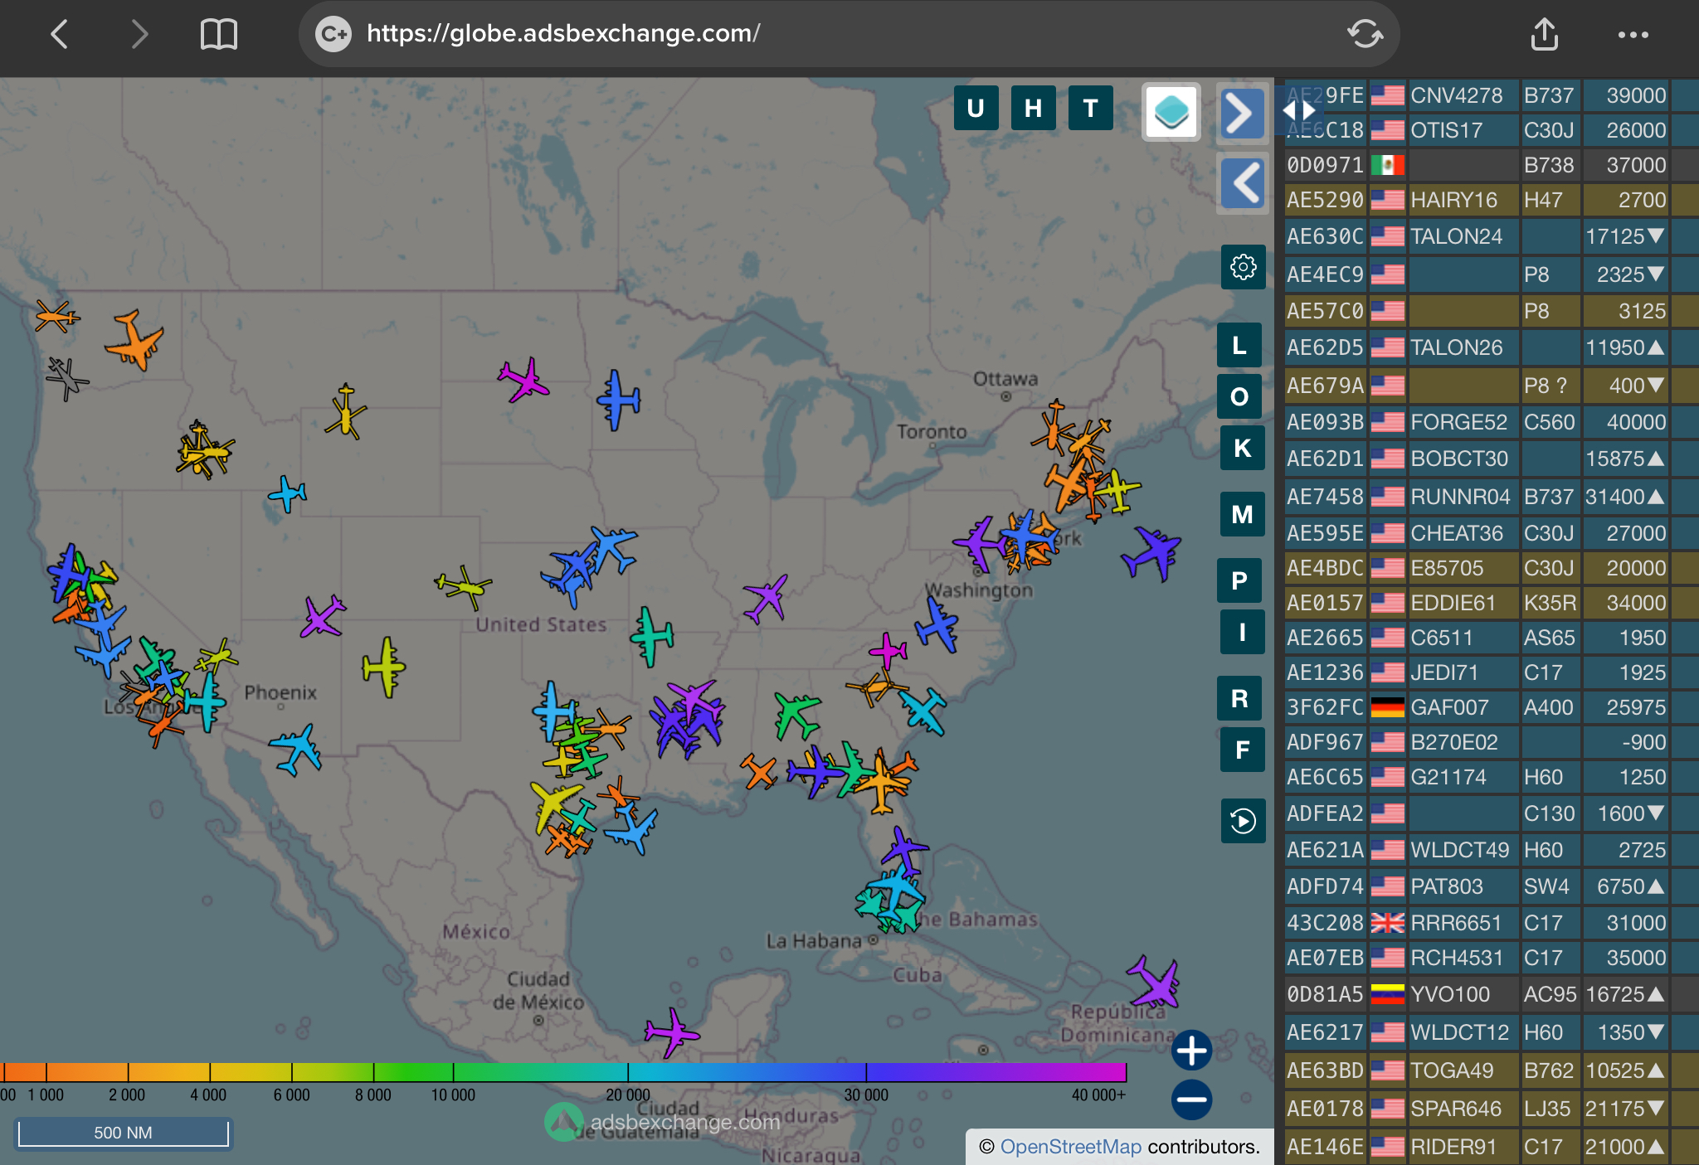Select the Mexican aircraft 0D0971 row
The width and height of the screenshot is (1699, 1165).
1491,165
